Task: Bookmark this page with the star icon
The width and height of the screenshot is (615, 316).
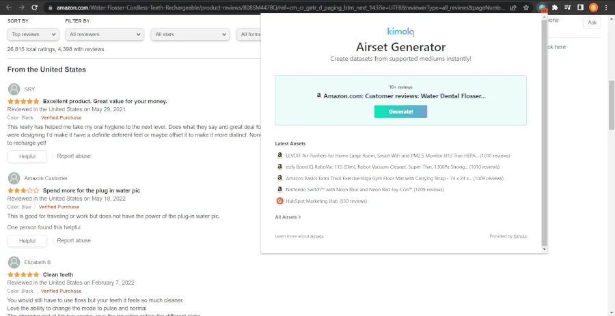Action: [x=526, y=8]
